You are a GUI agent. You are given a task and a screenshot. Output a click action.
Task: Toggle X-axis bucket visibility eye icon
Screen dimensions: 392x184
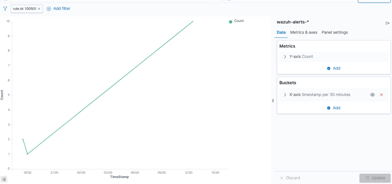tap(372, 95)
